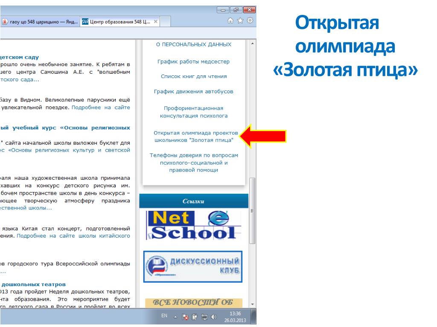Open Открытая олимпиада проектов Золотая птица link
This screenshot has height=327, width=437.
pyautogui.click(x=195, y=137)
